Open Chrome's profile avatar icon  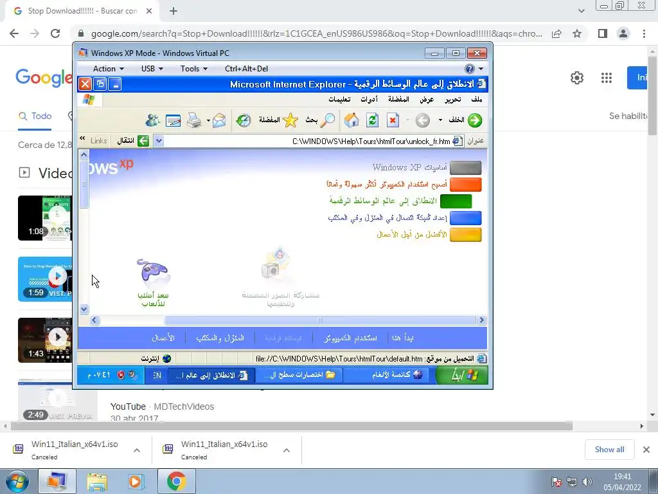[x=623, y=33]
